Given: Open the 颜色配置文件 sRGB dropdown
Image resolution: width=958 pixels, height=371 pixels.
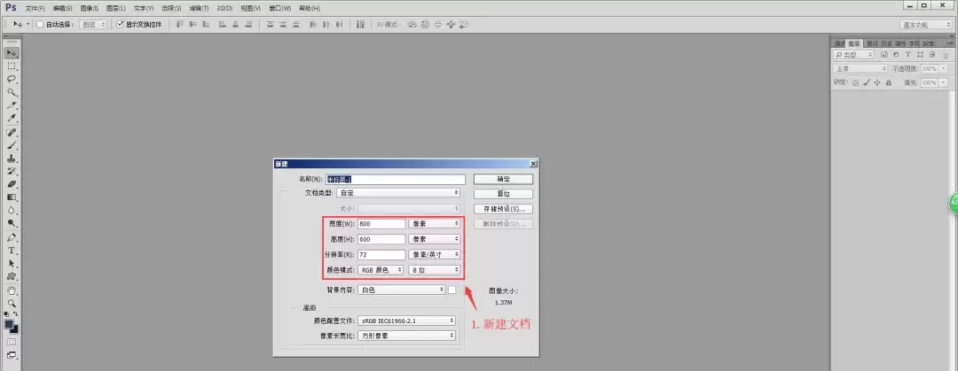Looking at the screenshot, I should point(407,321).
